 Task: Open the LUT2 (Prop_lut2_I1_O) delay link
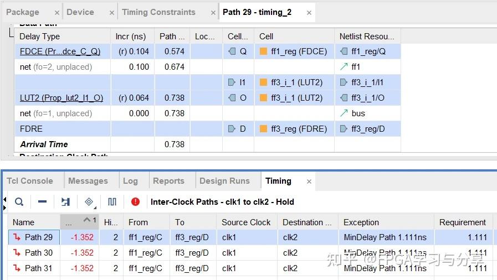tap(61, 98)
